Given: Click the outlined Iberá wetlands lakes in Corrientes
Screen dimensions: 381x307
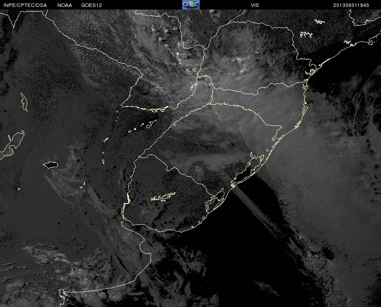Looking at the screenshot, I should coord(143,126).
